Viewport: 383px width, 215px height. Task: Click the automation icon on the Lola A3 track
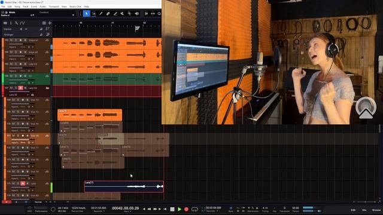click(47, 64)
